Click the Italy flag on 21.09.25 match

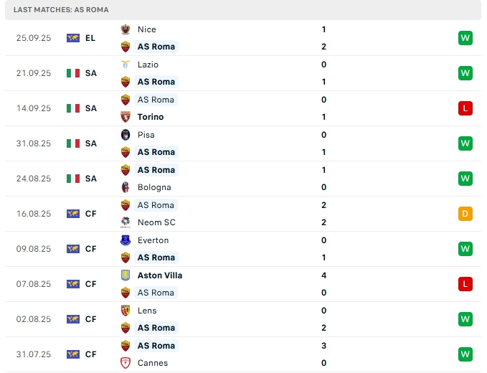click(x=73, y=73)
